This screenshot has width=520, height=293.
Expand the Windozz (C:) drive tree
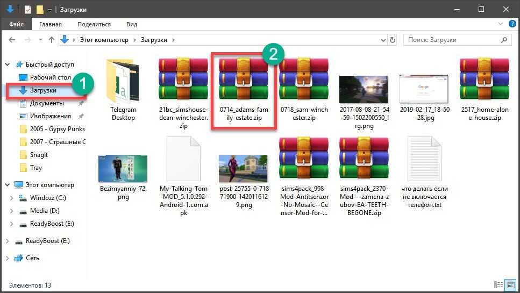tap(12, 198)
